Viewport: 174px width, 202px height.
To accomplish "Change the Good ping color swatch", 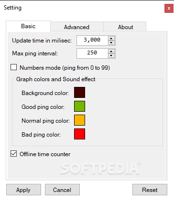I will (x=79, y=106).
